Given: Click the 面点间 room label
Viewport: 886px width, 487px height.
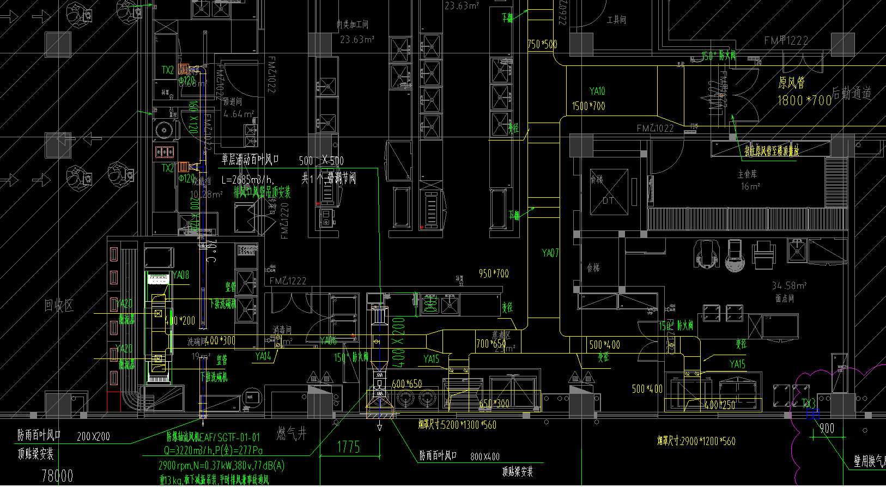Looking at the screenshot, I should pos(785,299).
